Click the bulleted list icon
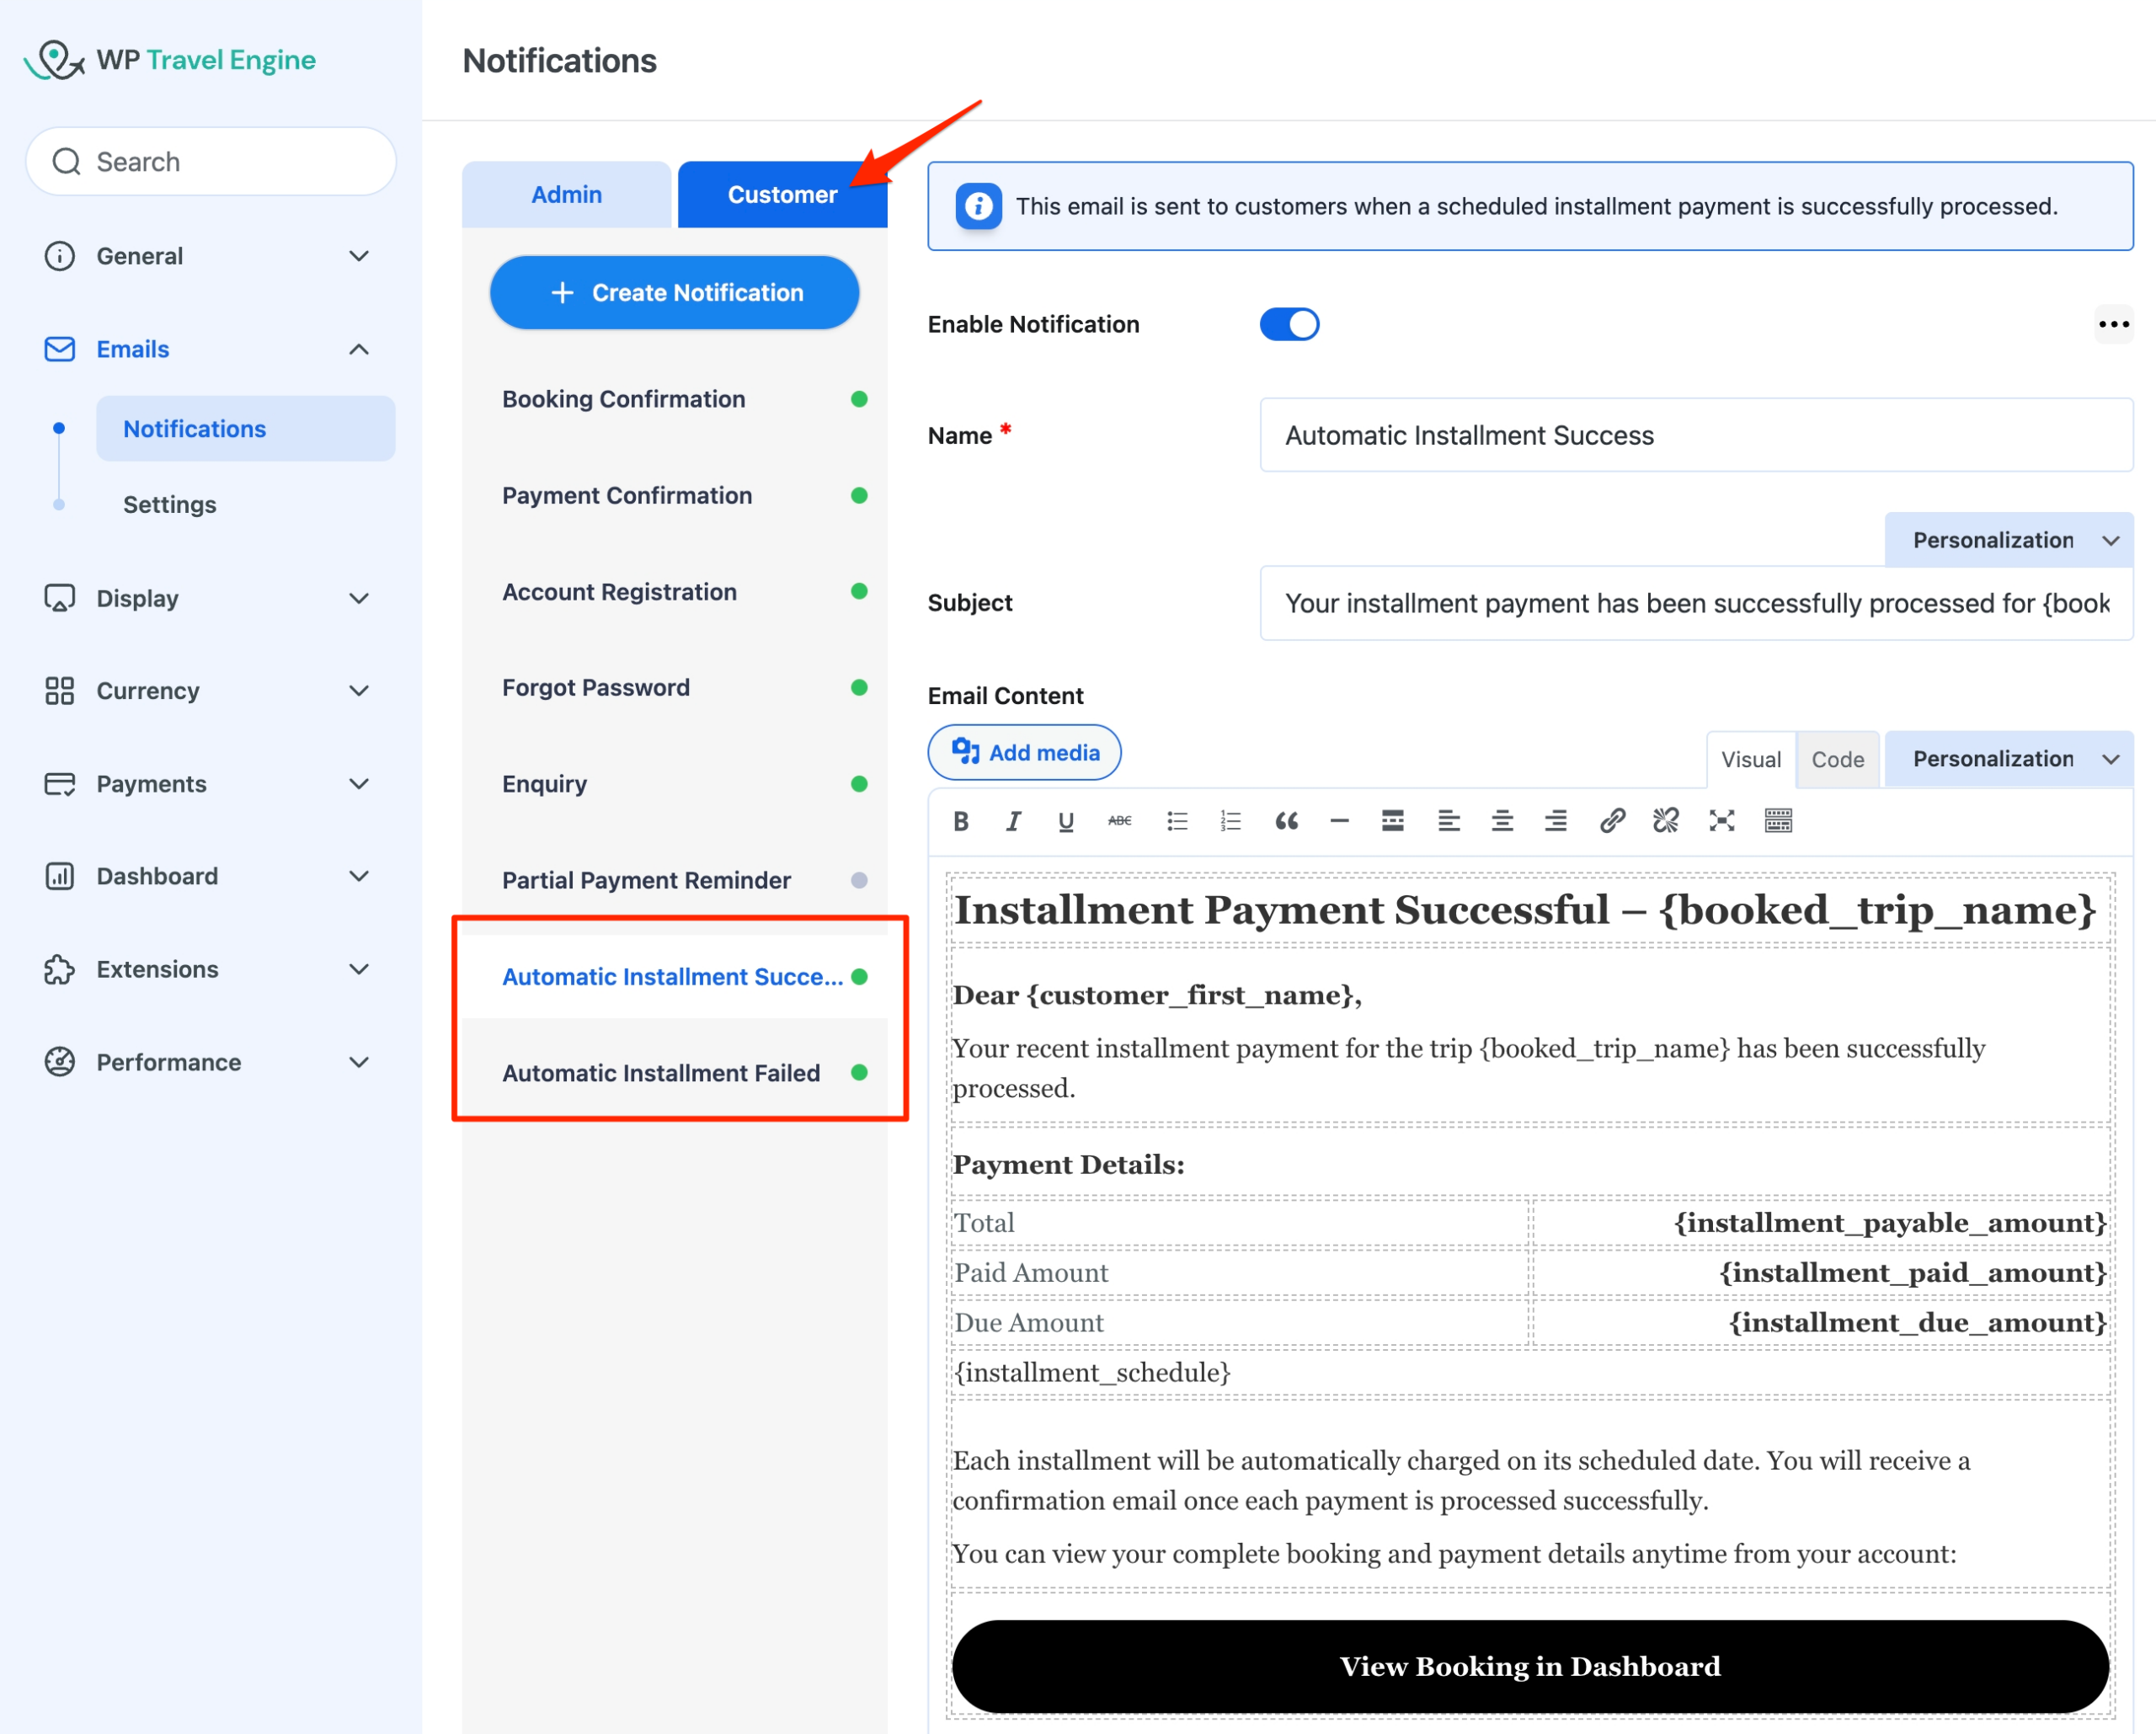This screenshot has height=1734, width=2156. coord(1177,821)
